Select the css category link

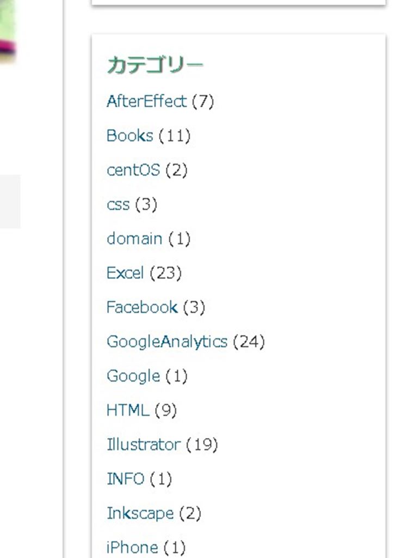pyautogui.click(x=118, y=204)
